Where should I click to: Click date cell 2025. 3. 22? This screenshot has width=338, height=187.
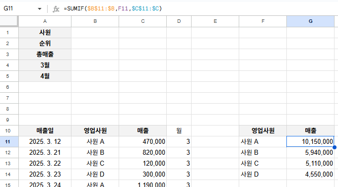(45, 163)
